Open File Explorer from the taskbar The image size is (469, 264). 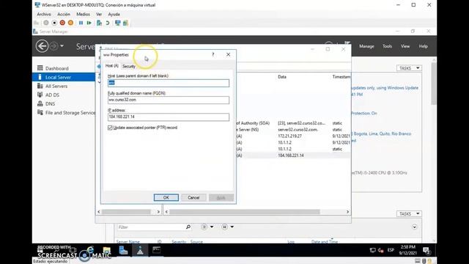click(107, 250)
